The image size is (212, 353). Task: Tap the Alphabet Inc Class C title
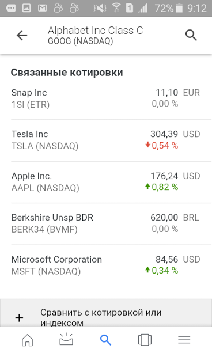(95, 31)
